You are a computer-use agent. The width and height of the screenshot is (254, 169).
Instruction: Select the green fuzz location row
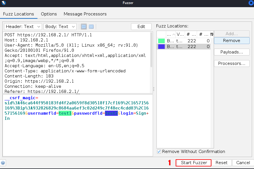[x=183, y=41]
